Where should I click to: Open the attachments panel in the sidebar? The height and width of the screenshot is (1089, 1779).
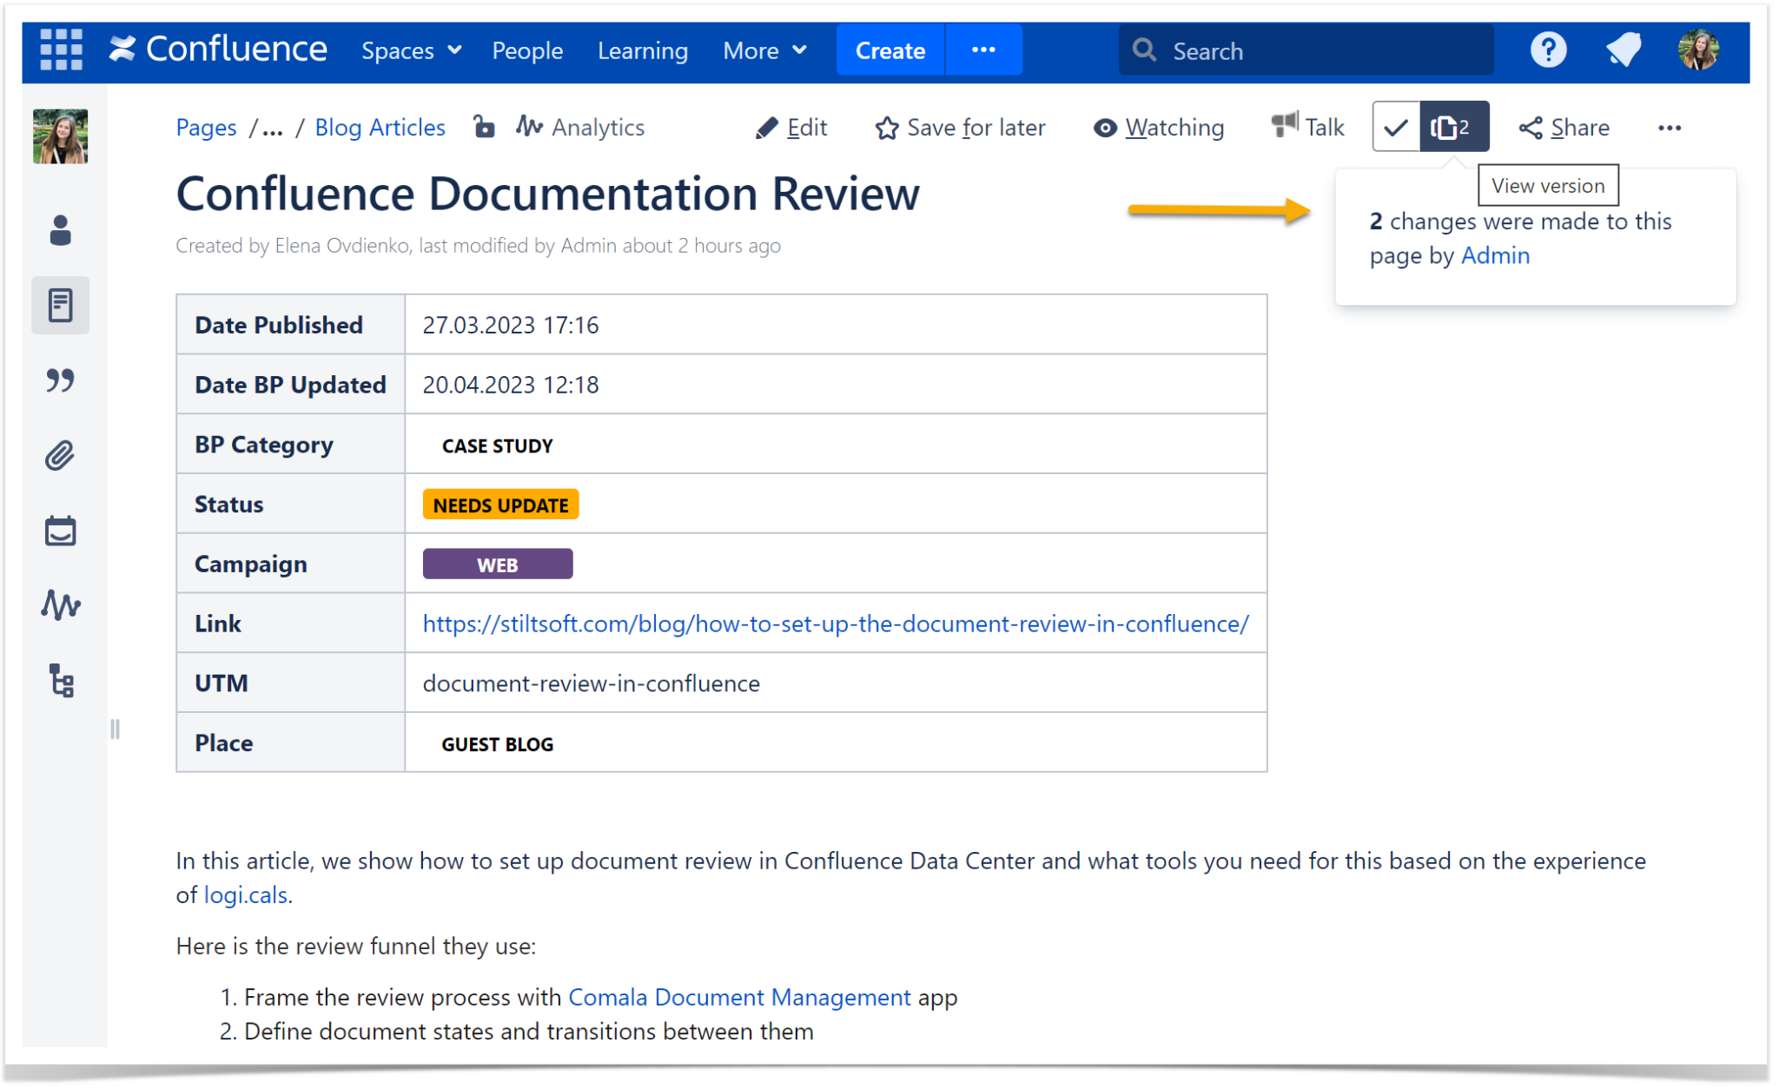point(60,456)
